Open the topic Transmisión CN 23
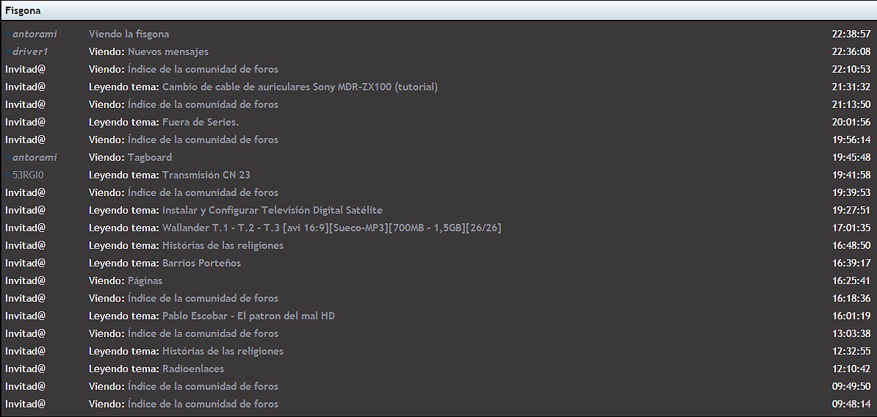 point(206,175)
